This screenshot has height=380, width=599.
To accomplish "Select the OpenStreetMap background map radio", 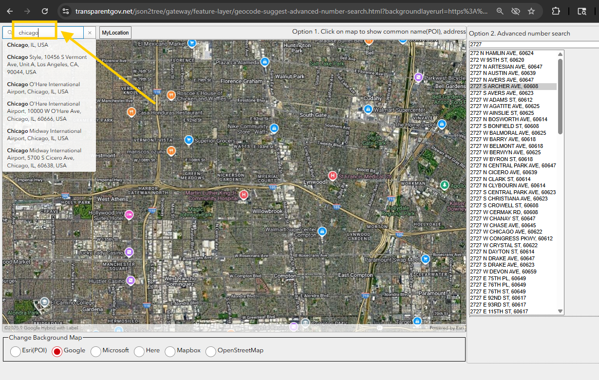I will pos(211,351).
